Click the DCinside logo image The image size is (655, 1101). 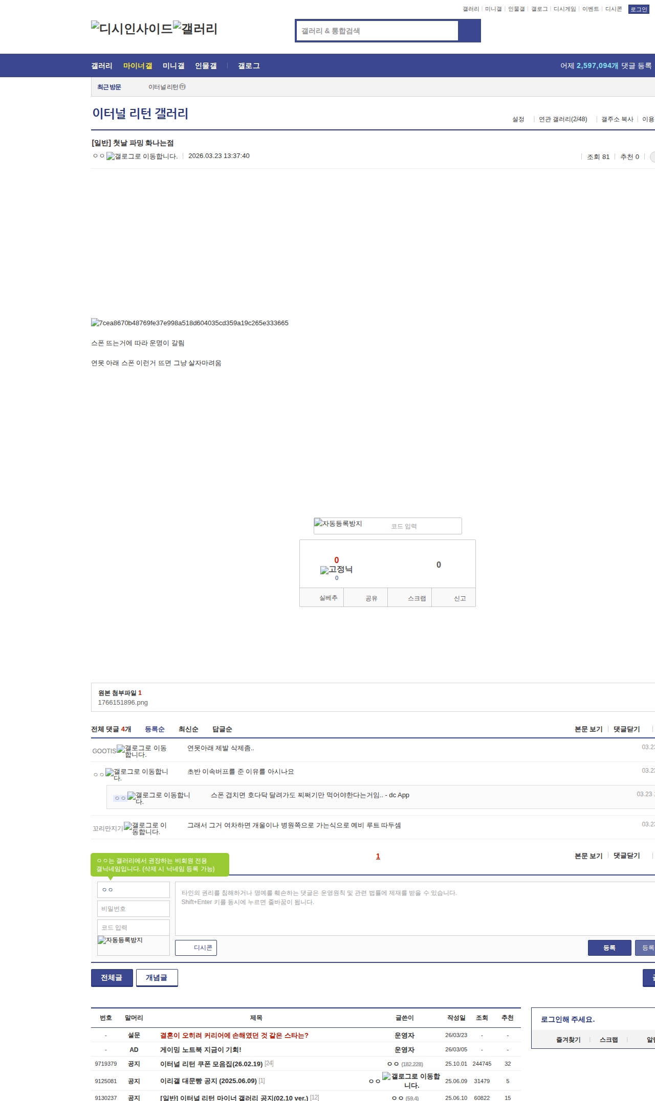pyautogui.click(x=132, y=29)
